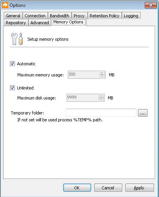Switch to the Connection tab
The width and height of the screenshot is (159, 197).
(x=35, y=16)
